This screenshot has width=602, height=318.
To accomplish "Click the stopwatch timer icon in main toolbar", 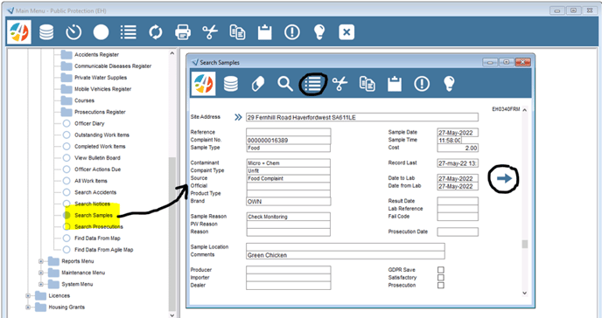I will 73,32.
